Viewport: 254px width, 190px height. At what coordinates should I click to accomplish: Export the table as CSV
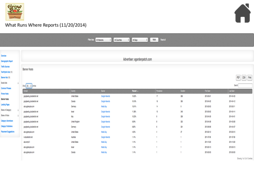pyautogui.click(x=244, y=78)
